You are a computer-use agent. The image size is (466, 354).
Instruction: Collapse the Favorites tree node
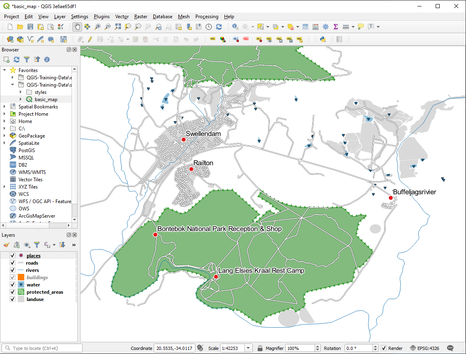tap(4, 70)
